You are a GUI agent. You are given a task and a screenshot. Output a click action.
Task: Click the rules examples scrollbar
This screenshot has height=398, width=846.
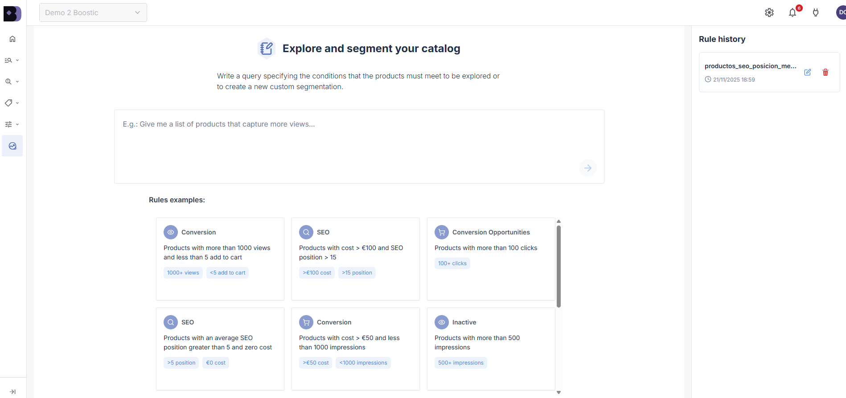click(x=559, y=266)
